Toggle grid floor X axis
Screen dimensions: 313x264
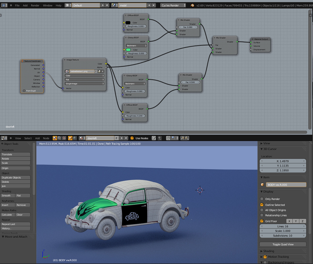[x=289, y=221]
